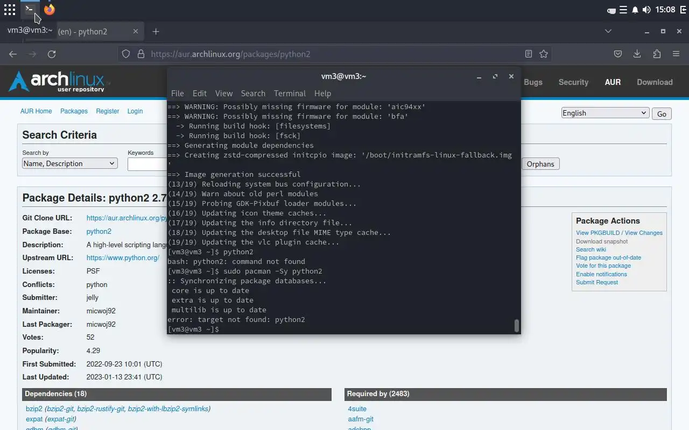The width and height of the screenshot is (689, 430).
Task: Click View Changes link
Action: pyautogui.click(x=644, y=233)
